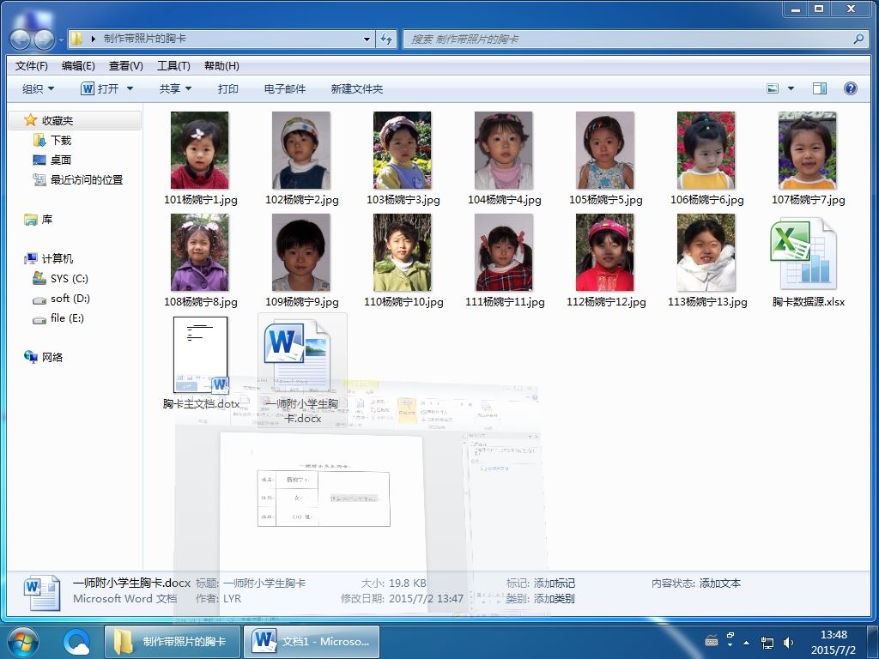
Task: Click the 打开 button with Word icon
Action: 101,88
